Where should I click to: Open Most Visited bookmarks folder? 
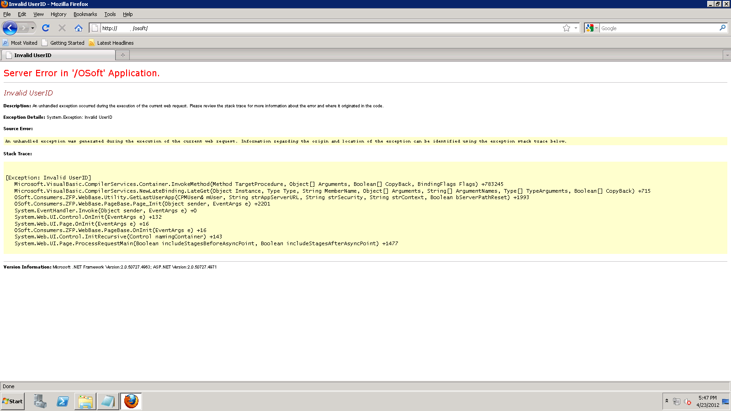pyautogui.click(x=20, y=43)
